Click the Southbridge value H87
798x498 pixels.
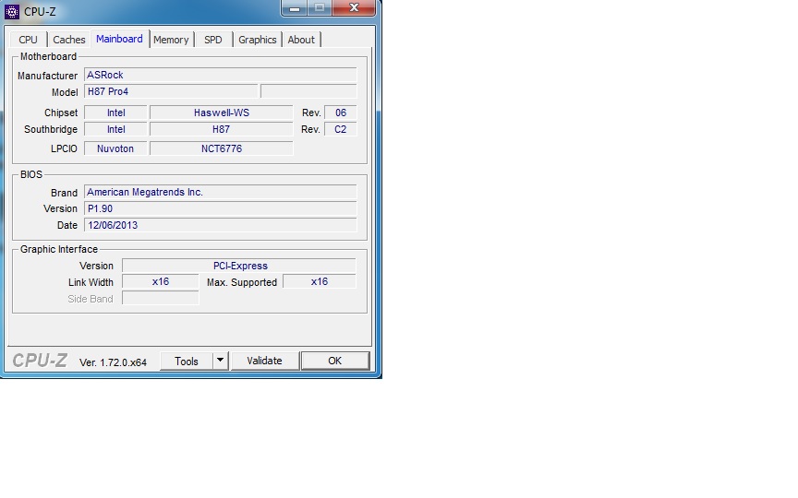click(x=222, y=130)
